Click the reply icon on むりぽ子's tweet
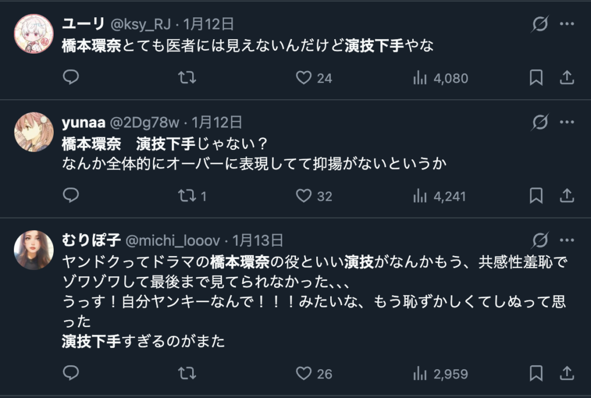The height and width of the screenshot is (398, 591). point(70,373)
